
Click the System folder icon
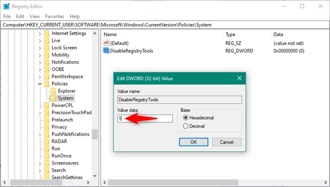click(53, 98)
